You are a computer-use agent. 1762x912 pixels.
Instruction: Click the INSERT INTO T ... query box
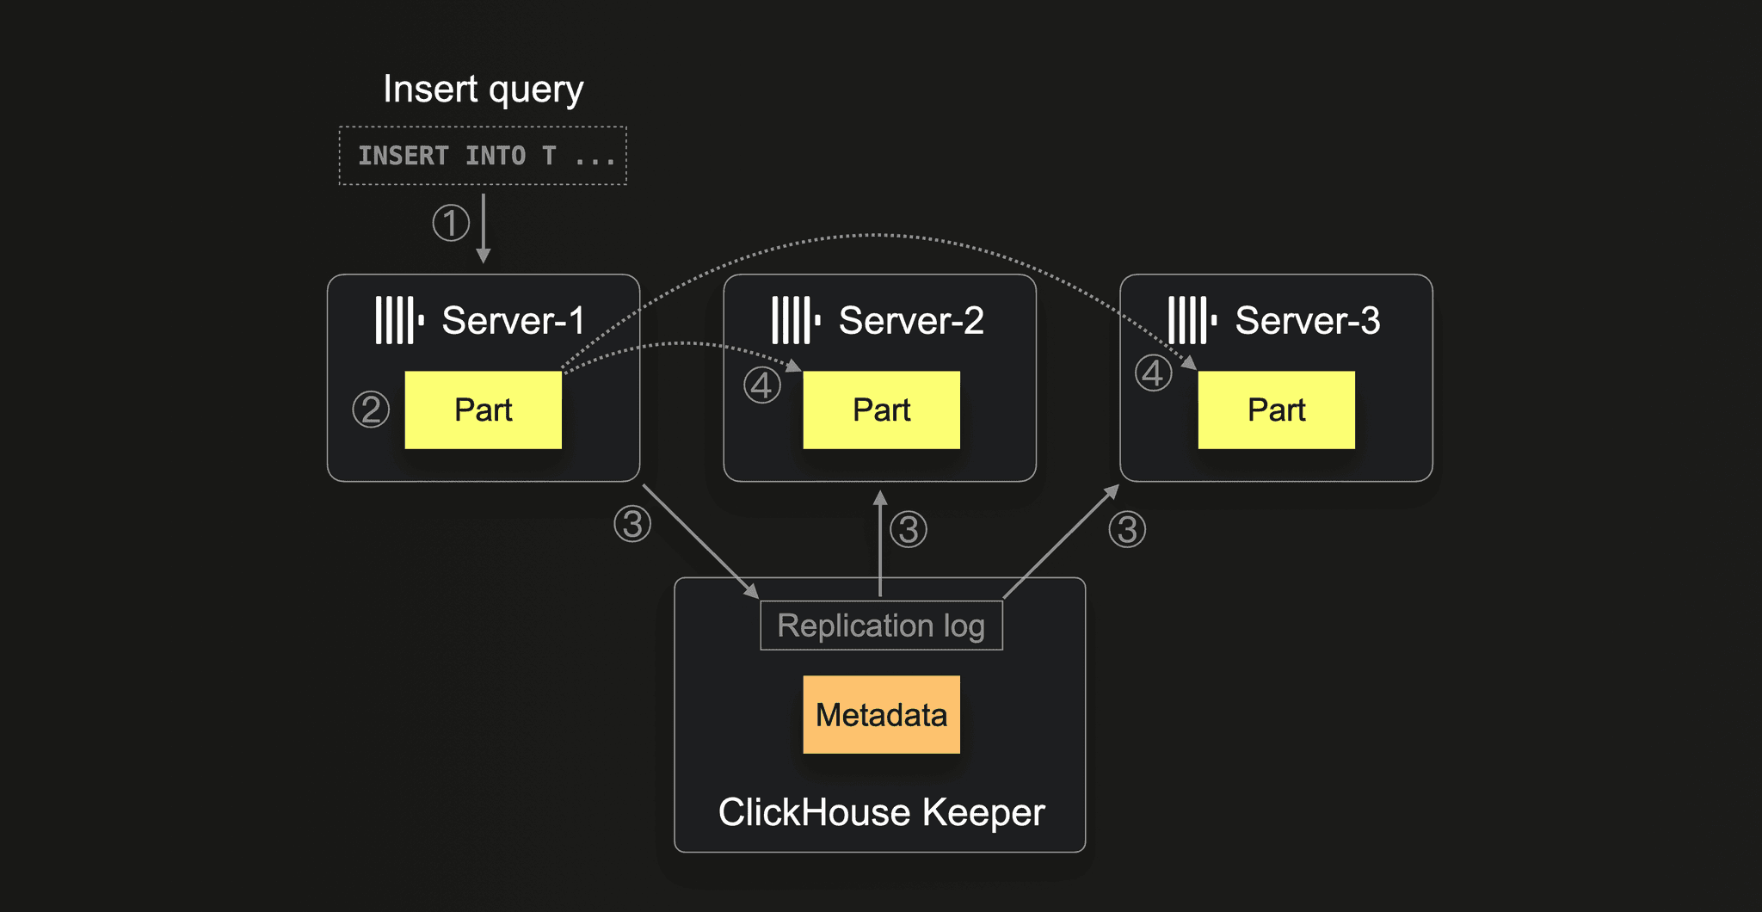[483, 156]
